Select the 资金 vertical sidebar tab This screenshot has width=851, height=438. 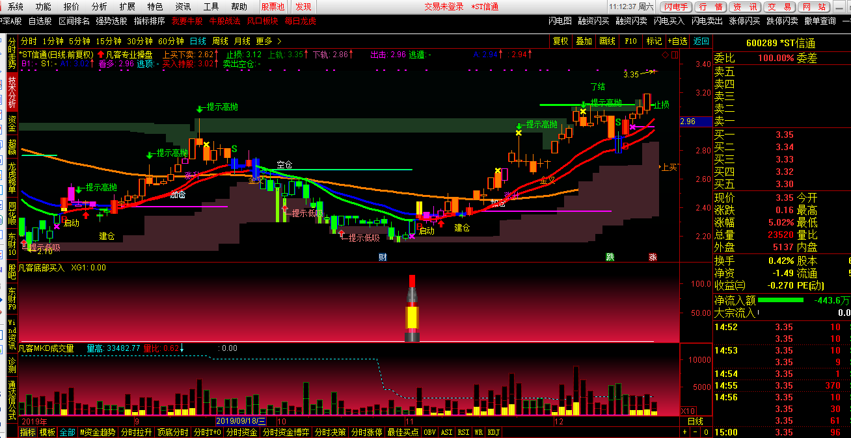[12, 123]
